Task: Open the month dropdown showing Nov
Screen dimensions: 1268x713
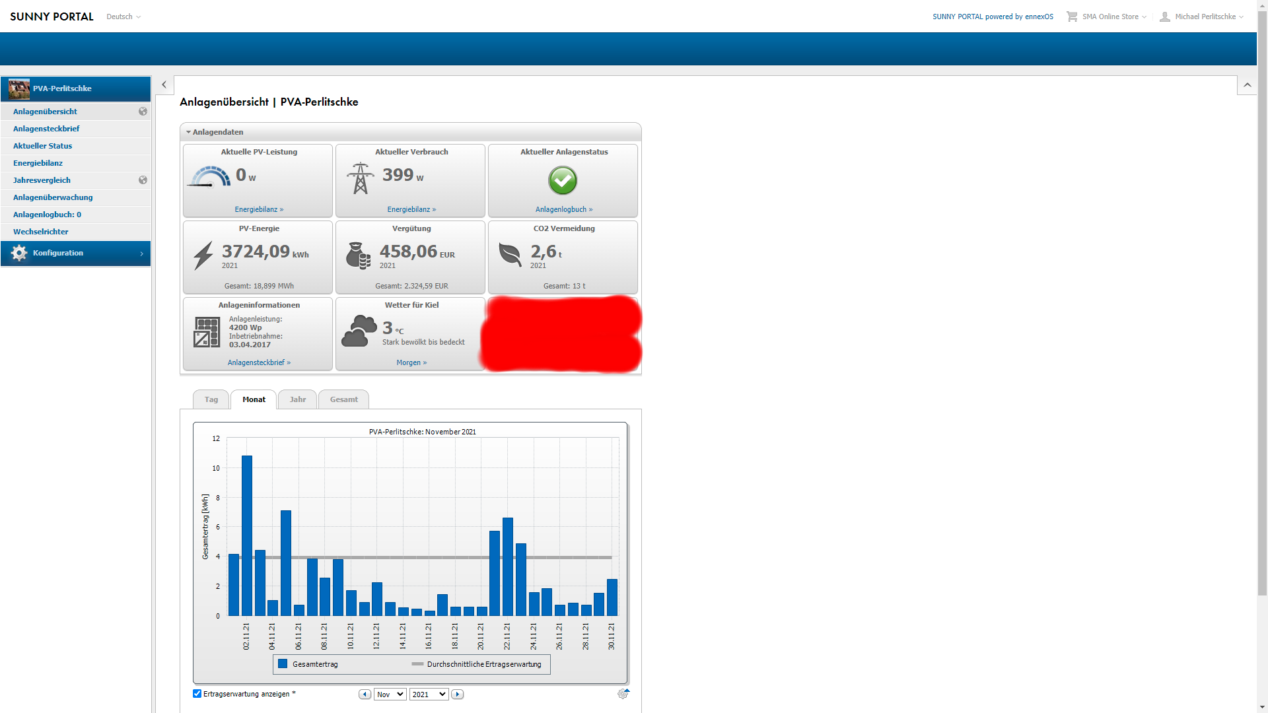Action: pos(390,695)
